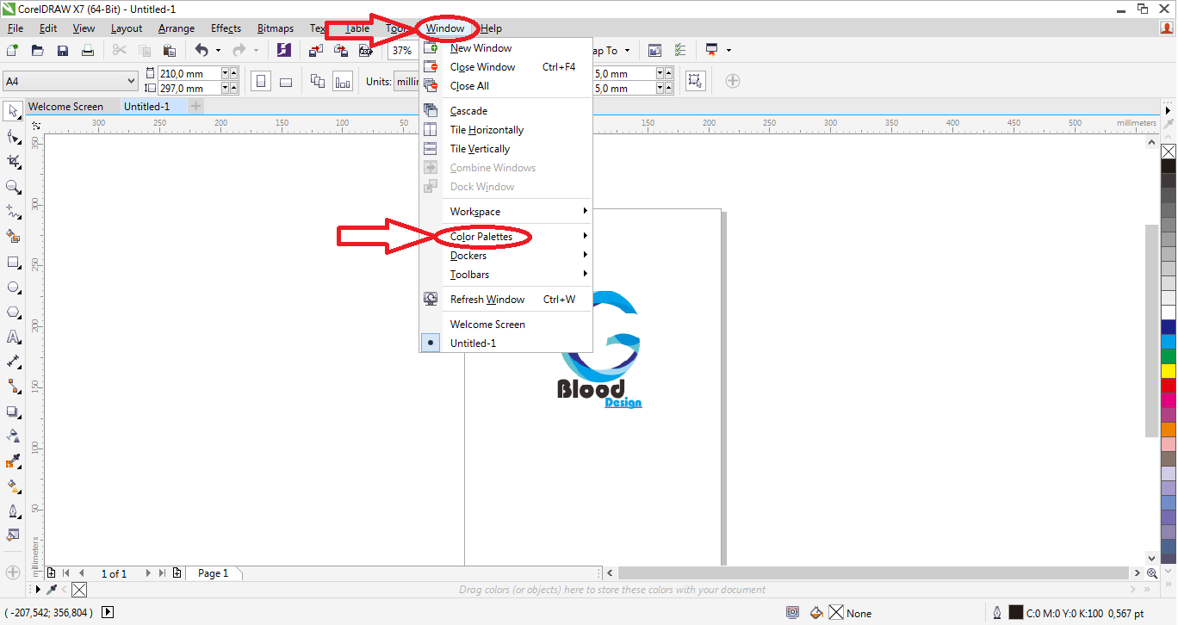Pick the Text tool
This screenshot has width=1178, height=625.
tap(12, 337)
